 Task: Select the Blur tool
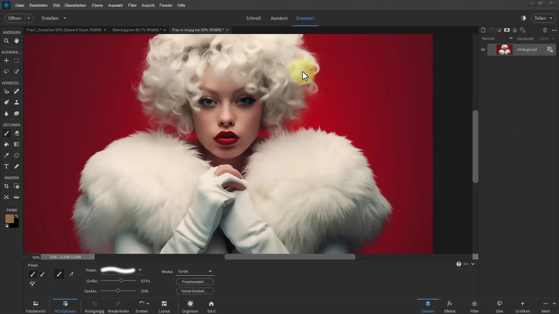coord(6,113)
